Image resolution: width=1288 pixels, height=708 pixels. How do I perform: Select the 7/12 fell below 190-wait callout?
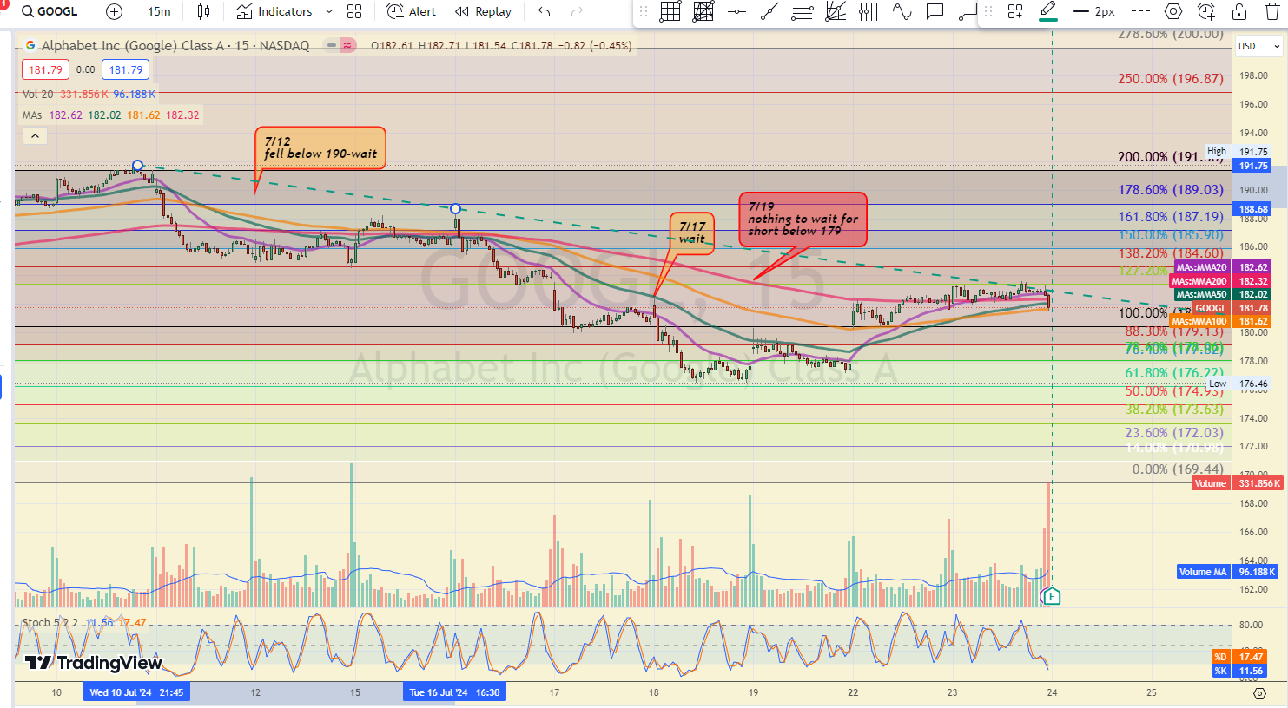pos(320,147)
